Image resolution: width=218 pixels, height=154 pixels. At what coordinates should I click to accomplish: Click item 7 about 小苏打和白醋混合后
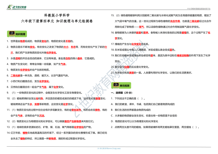28,81
